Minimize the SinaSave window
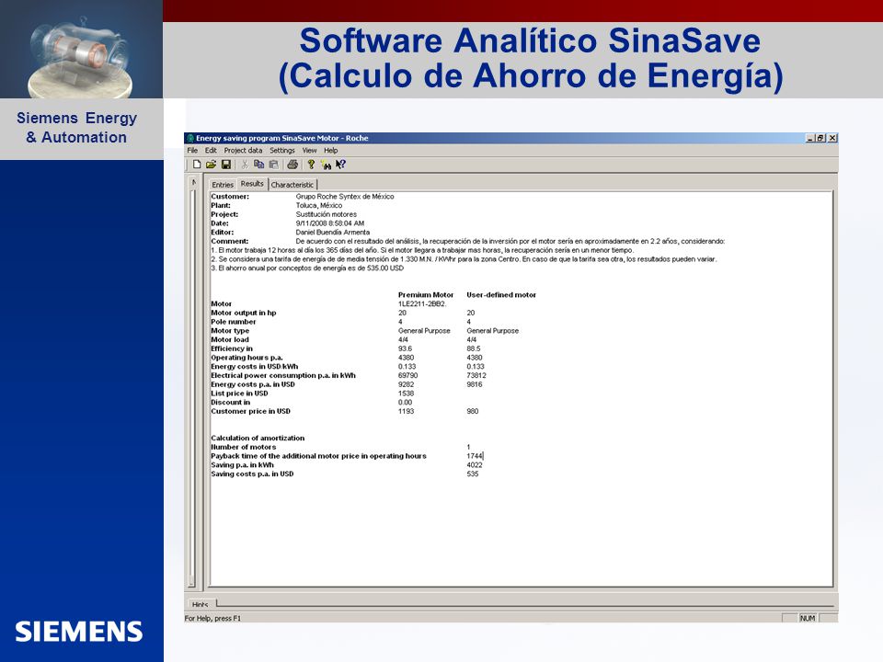Screen dimensions: 883x662 809,138
